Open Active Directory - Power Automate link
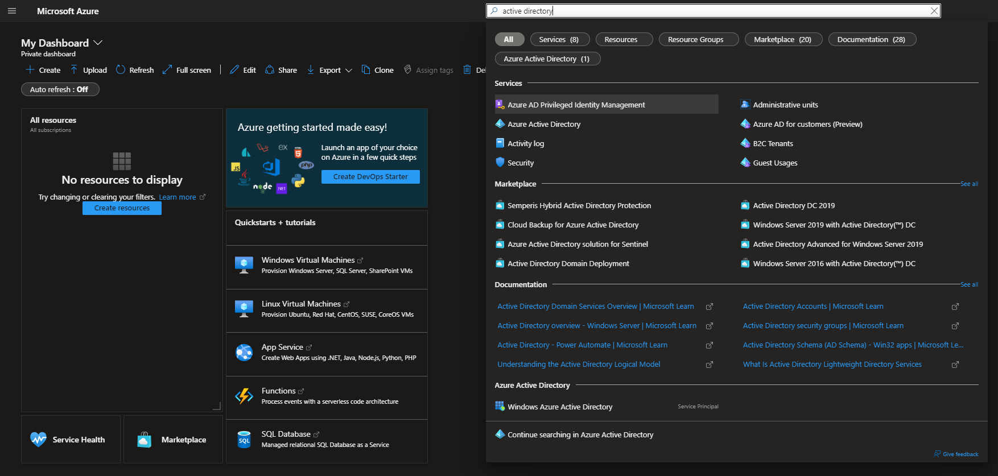 [582, 345]
